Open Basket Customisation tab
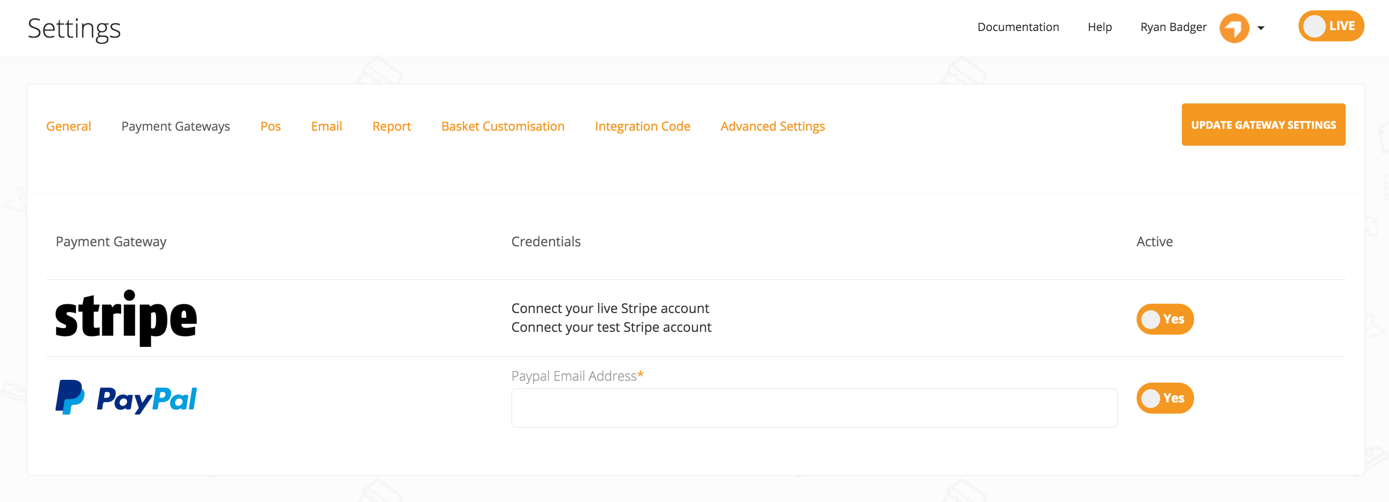Image resolution: width=1389 pixels, height=502 pixels. pos(502,126)
